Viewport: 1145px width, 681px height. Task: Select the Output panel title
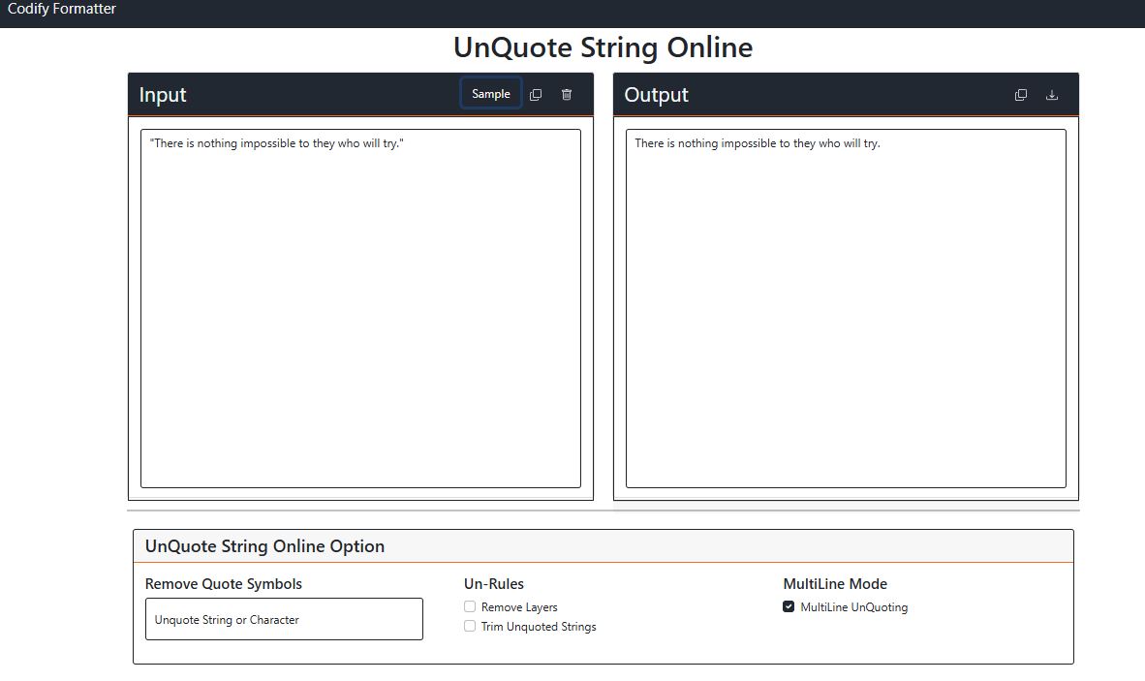coord(656,95)
